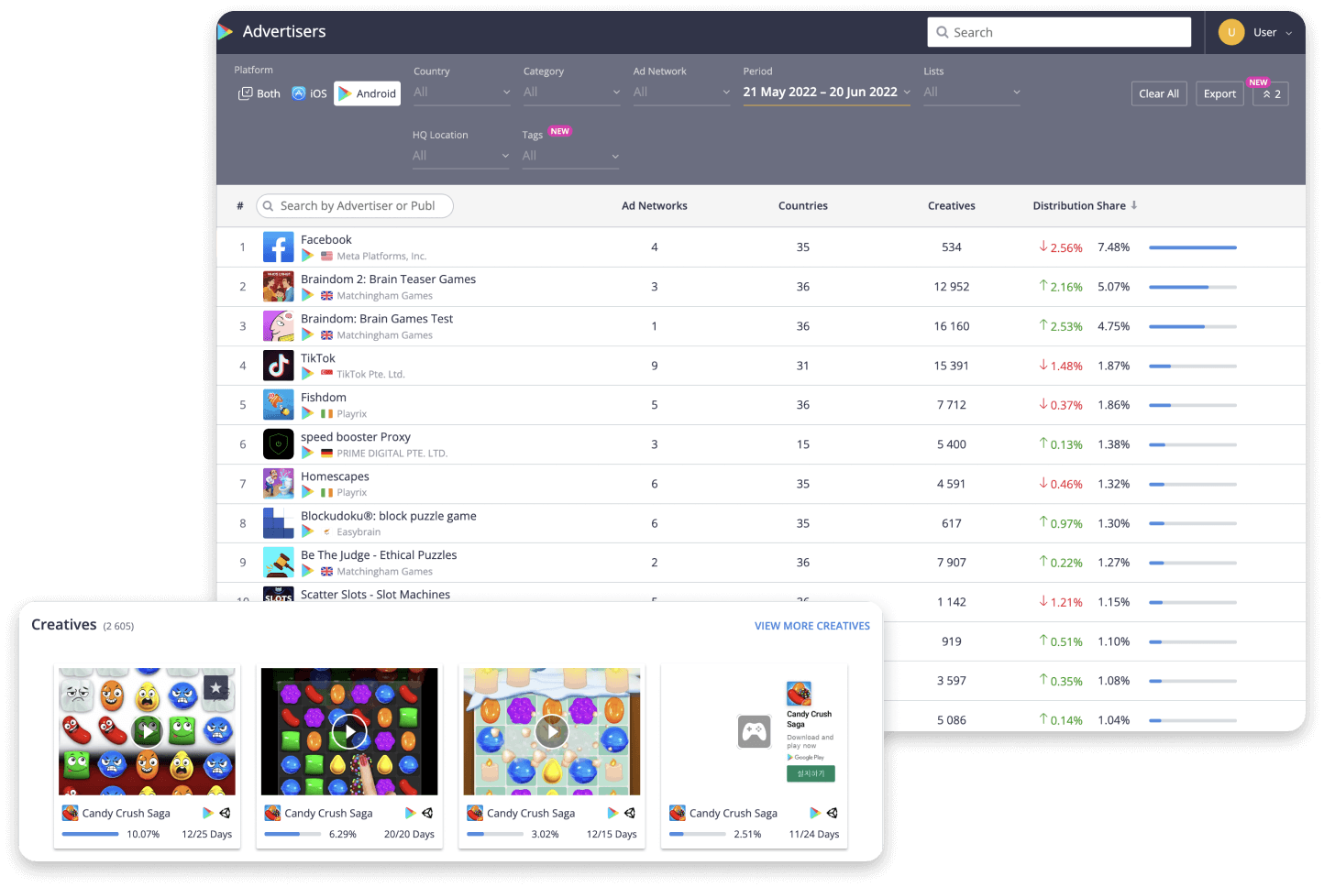This screenshot has height=887, width=1324.
Task: Play the dark background Candy Crush video
Action: click(x=349, y=731)
